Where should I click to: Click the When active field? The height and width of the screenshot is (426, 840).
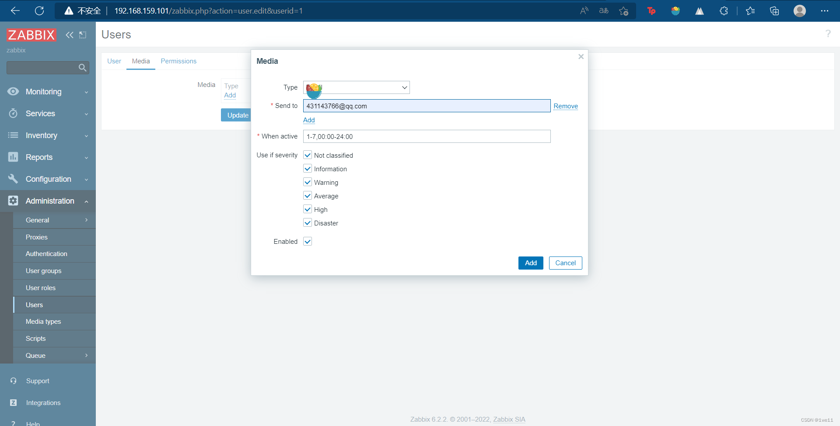(427, 136)
